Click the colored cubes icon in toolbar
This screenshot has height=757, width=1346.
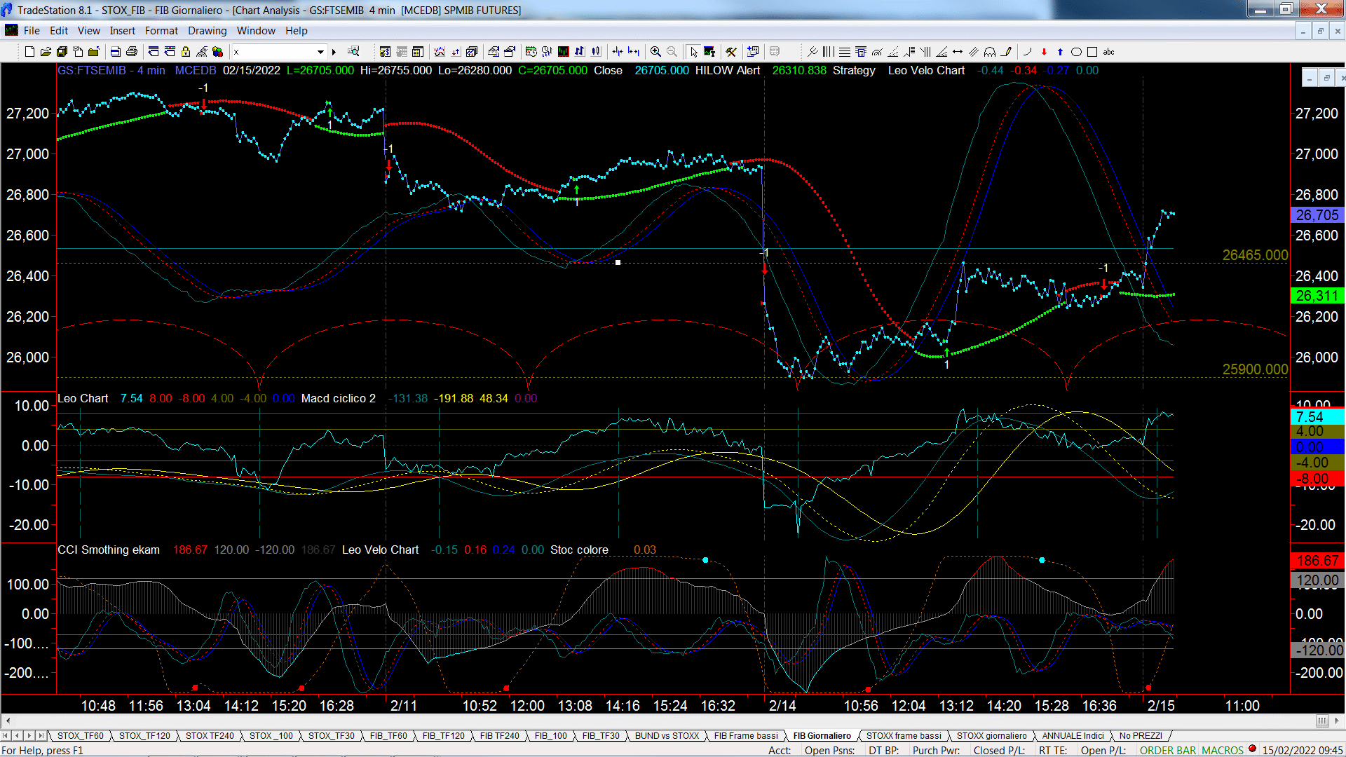tap(217, 52)
